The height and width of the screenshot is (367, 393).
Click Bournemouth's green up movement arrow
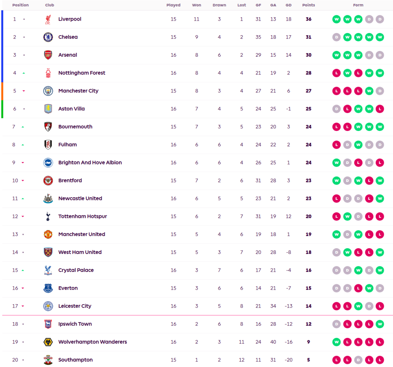(x=23, y=127)
